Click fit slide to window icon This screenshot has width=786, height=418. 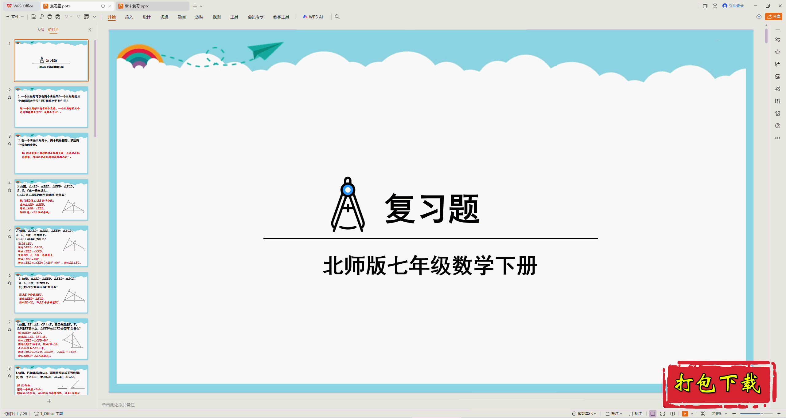pyautogui.click(x=703, y=414)
